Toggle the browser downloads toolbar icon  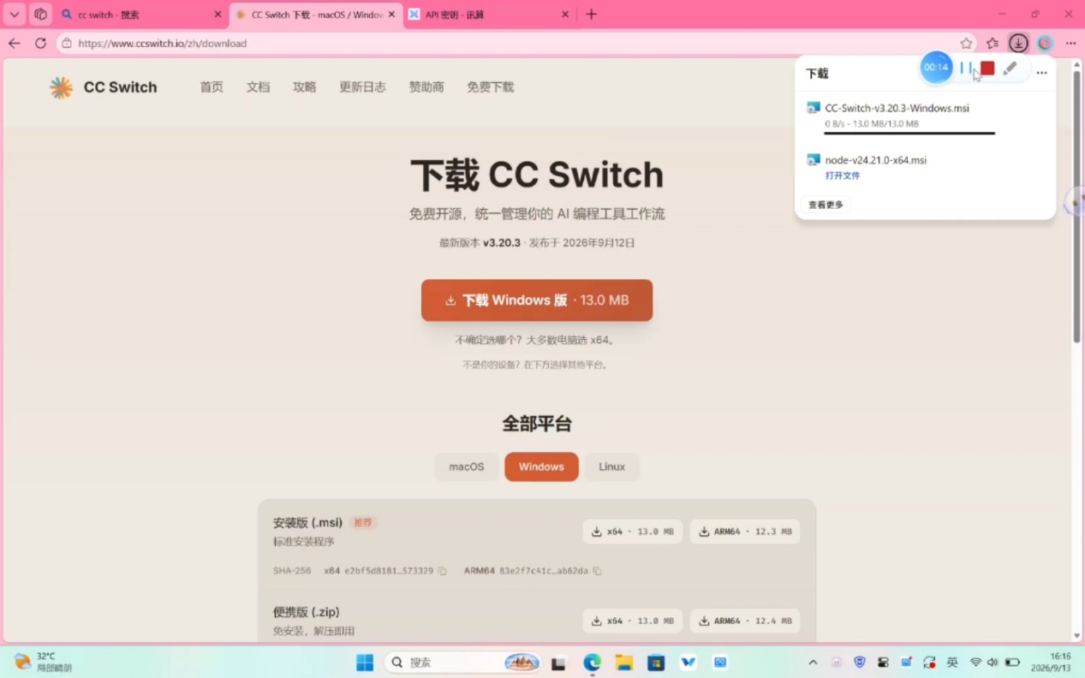click(1018, 43)
